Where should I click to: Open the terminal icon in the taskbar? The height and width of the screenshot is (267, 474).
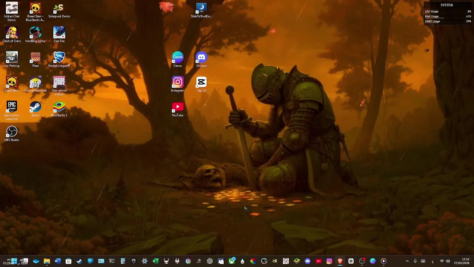point(112,261)
